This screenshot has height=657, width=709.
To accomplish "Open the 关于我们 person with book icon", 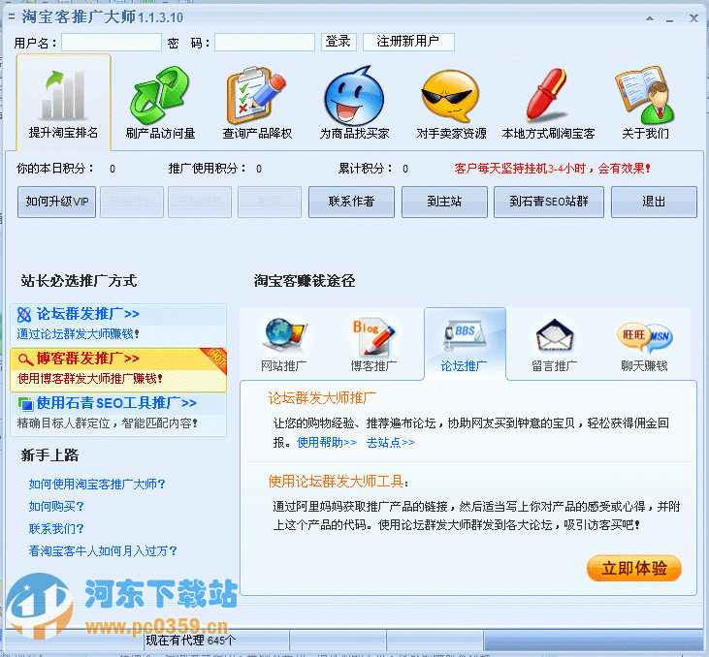I will coord(645,95).
